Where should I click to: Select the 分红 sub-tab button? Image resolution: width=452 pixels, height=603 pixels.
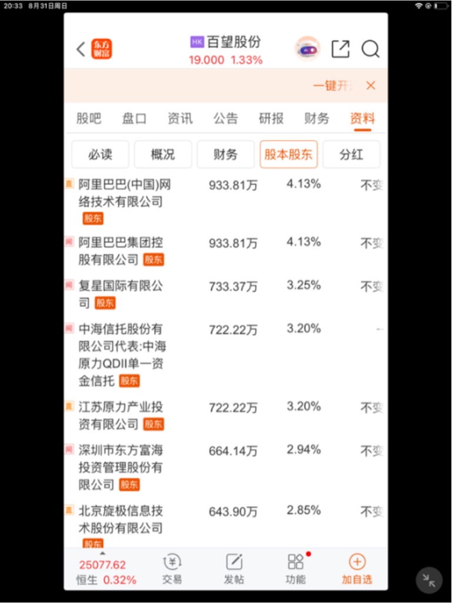351,154
